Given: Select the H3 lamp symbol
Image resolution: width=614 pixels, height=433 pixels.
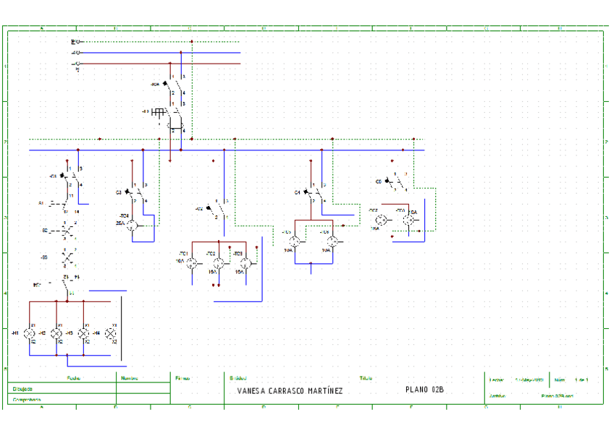Looking at the screenshot, I should (83, 333).
